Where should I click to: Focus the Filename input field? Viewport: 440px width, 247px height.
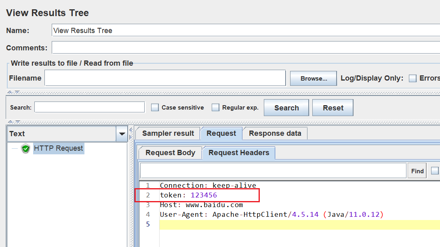[165, 78]
